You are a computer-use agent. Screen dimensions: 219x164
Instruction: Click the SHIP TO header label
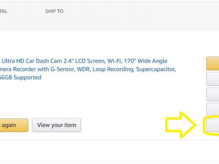pos(55,11)
